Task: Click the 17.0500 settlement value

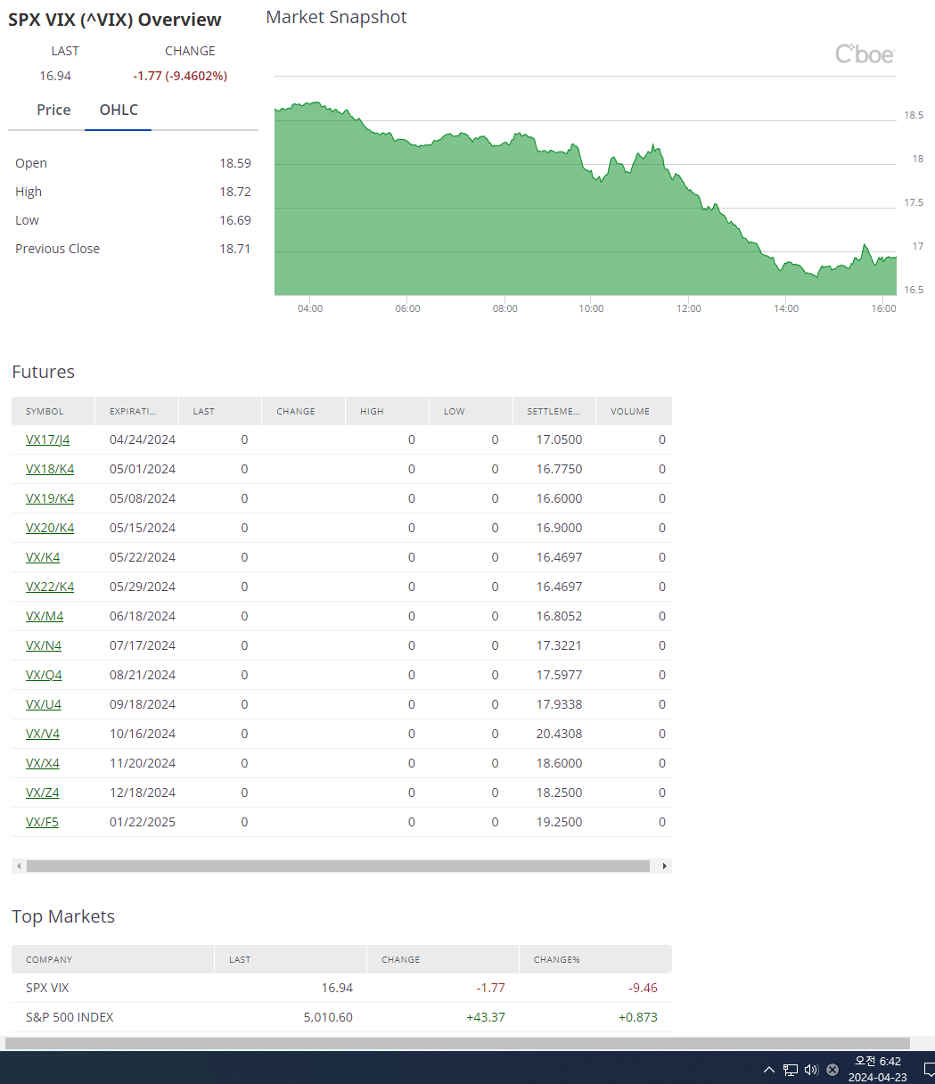Action: click(560, 439)
